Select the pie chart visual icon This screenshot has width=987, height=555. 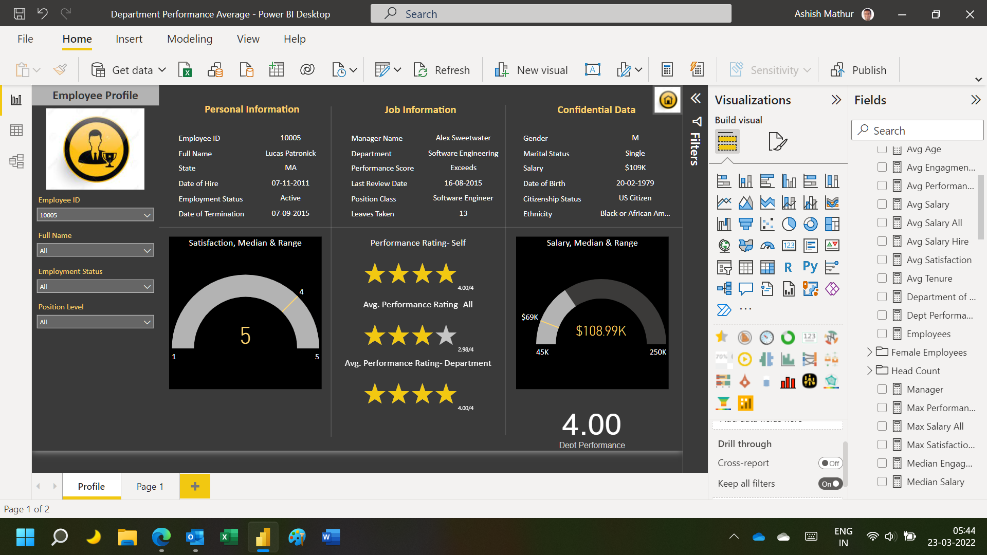[789, 224]
